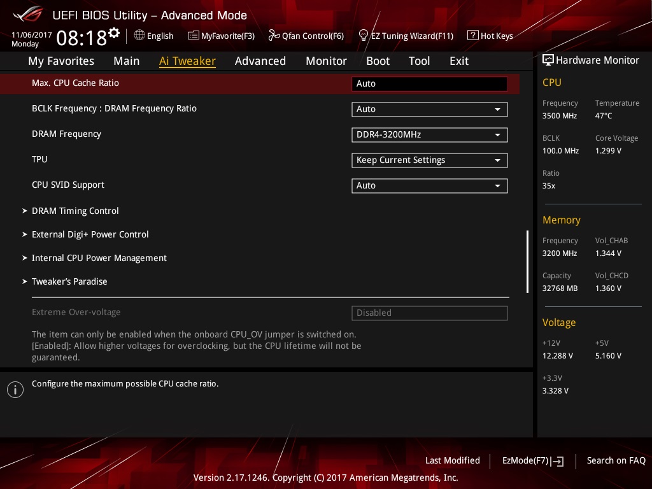652x489 pixels.
Task: Click the English language button
Action: click(x=153, y=36)
